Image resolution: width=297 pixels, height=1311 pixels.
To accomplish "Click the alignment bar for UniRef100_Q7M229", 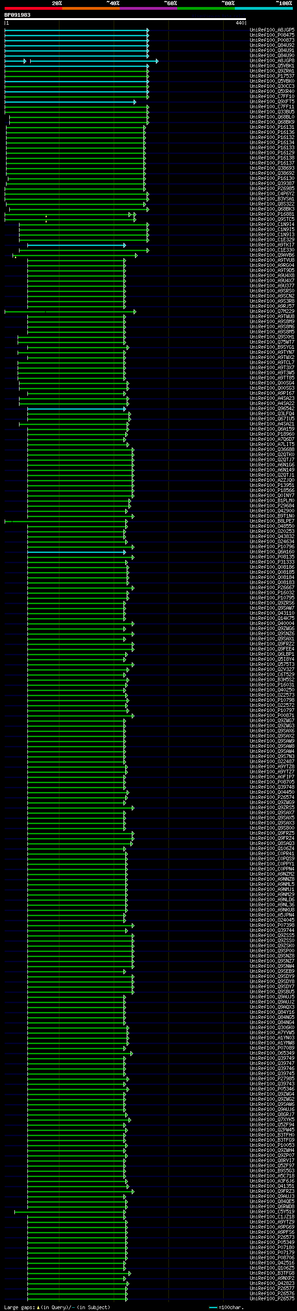I will pos(71,312).
